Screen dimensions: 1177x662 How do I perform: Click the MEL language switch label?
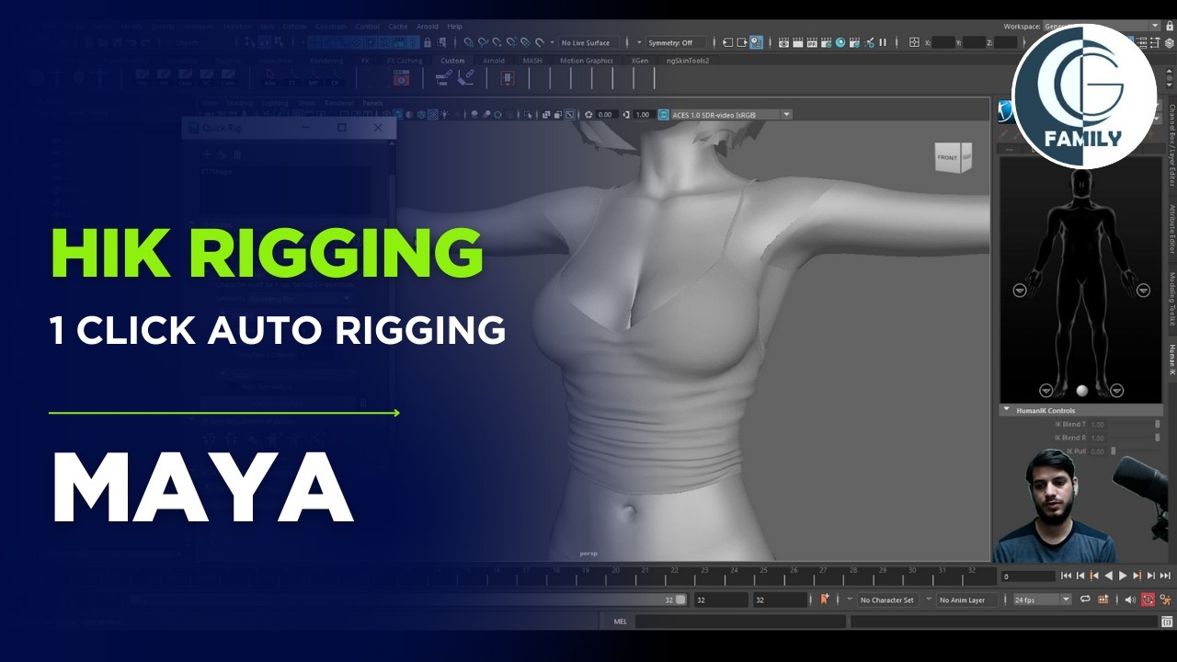pos(620,622)
